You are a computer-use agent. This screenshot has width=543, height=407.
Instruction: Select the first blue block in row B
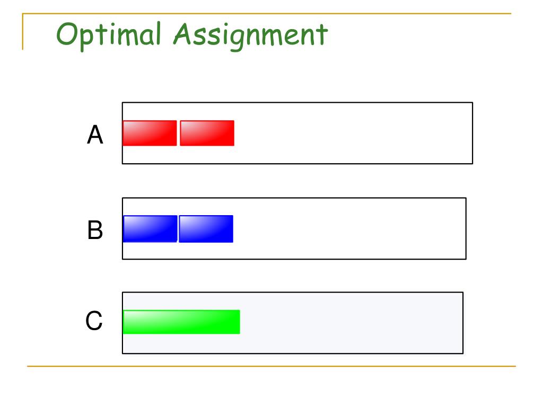coord(150,229)
